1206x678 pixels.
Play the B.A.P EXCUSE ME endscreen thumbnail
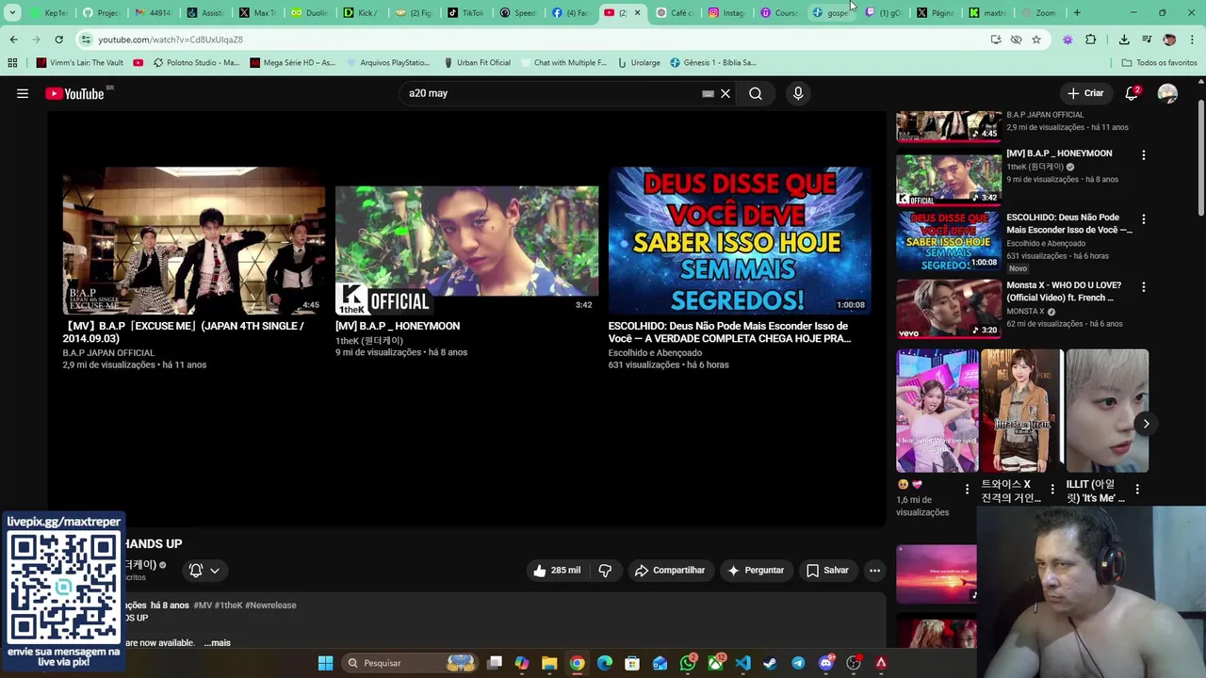[x=194, y=241]
